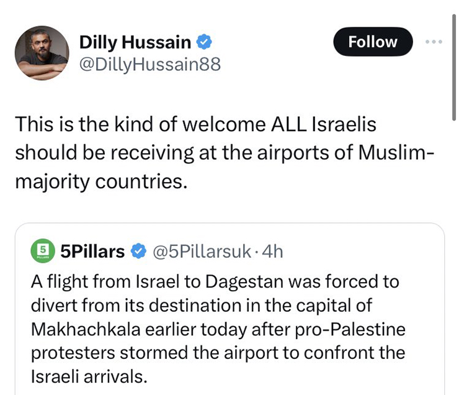459x395 pixels.
Task: Open the 5Pillars account name
Action: pos(93,251)
